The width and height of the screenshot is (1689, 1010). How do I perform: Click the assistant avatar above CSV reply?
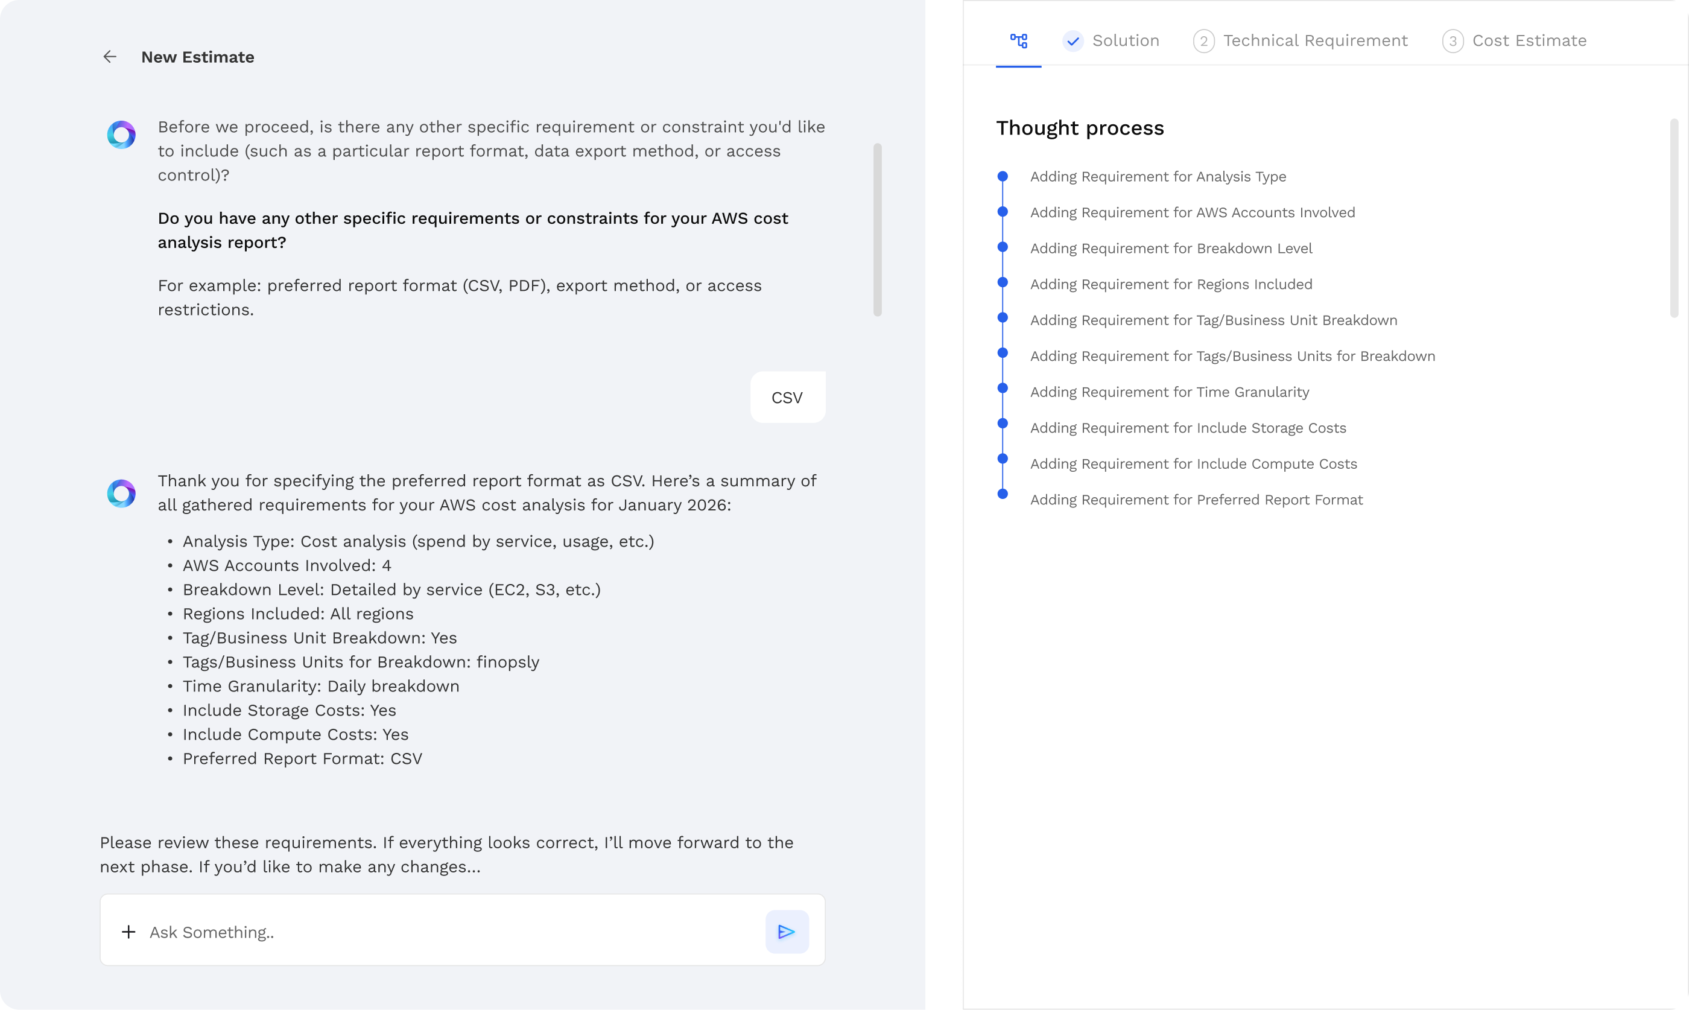click(122, 135)
